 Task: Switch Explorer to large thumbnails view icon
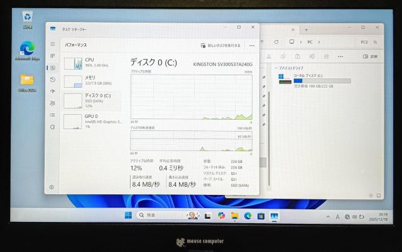coord(379,196)
